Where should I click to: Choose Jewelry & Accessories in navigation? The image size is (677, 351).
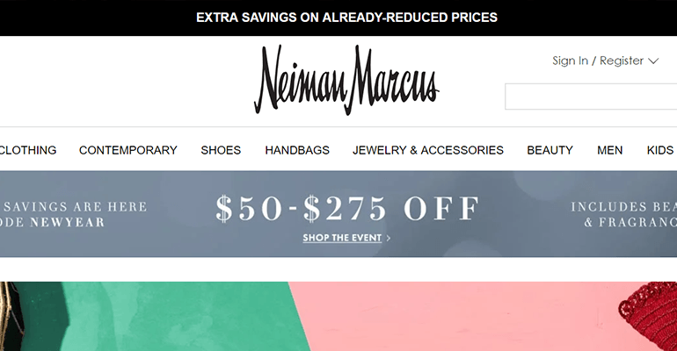[428, 150]
